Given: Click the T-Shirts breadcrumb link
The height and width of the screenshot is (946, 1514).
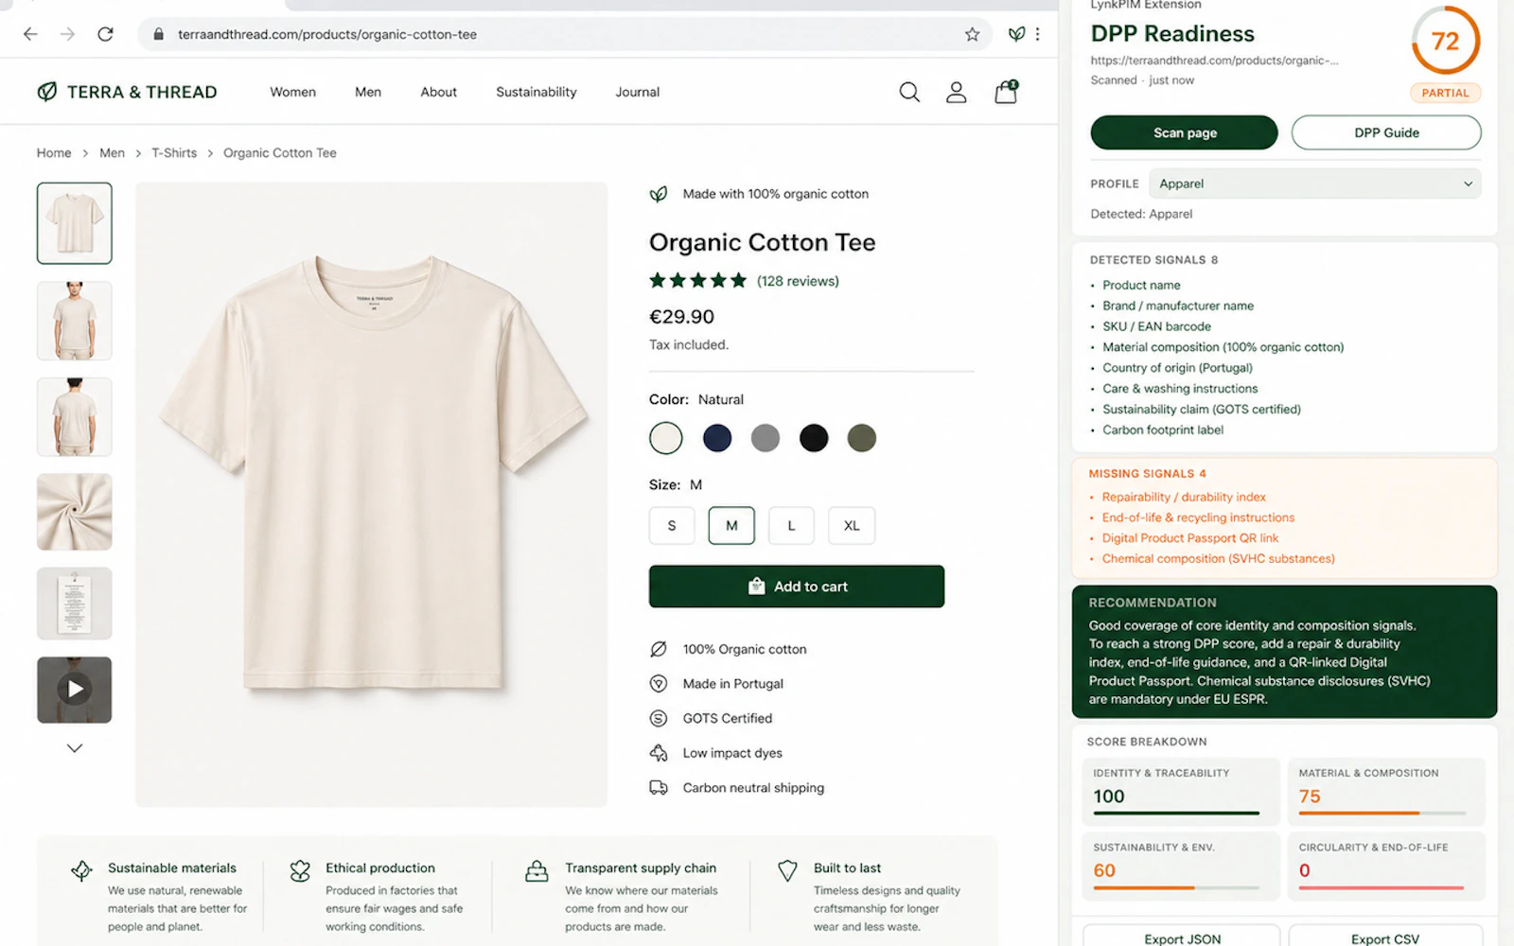Looking at the screenshot, I should [174, 153].
